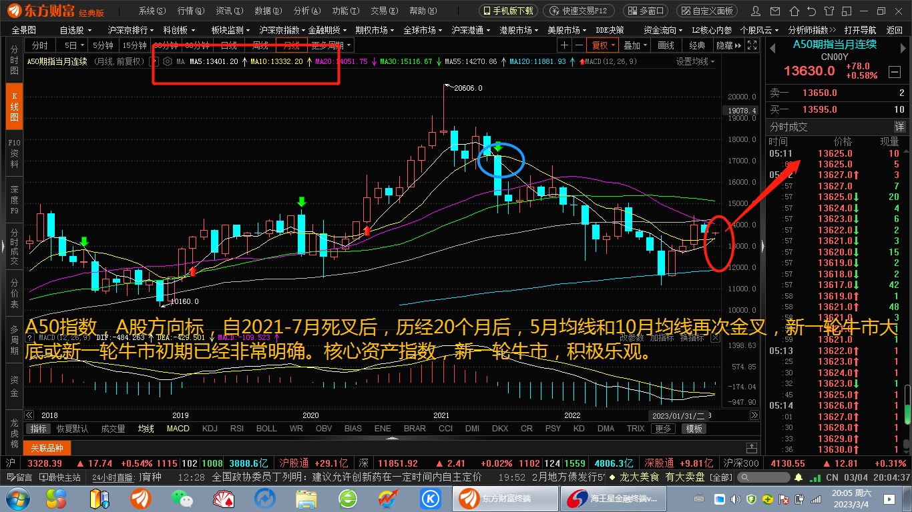Click the 2023/01/31 date marker
The height and width of the screenshot is (512, 912).
(x=680, y=415)
